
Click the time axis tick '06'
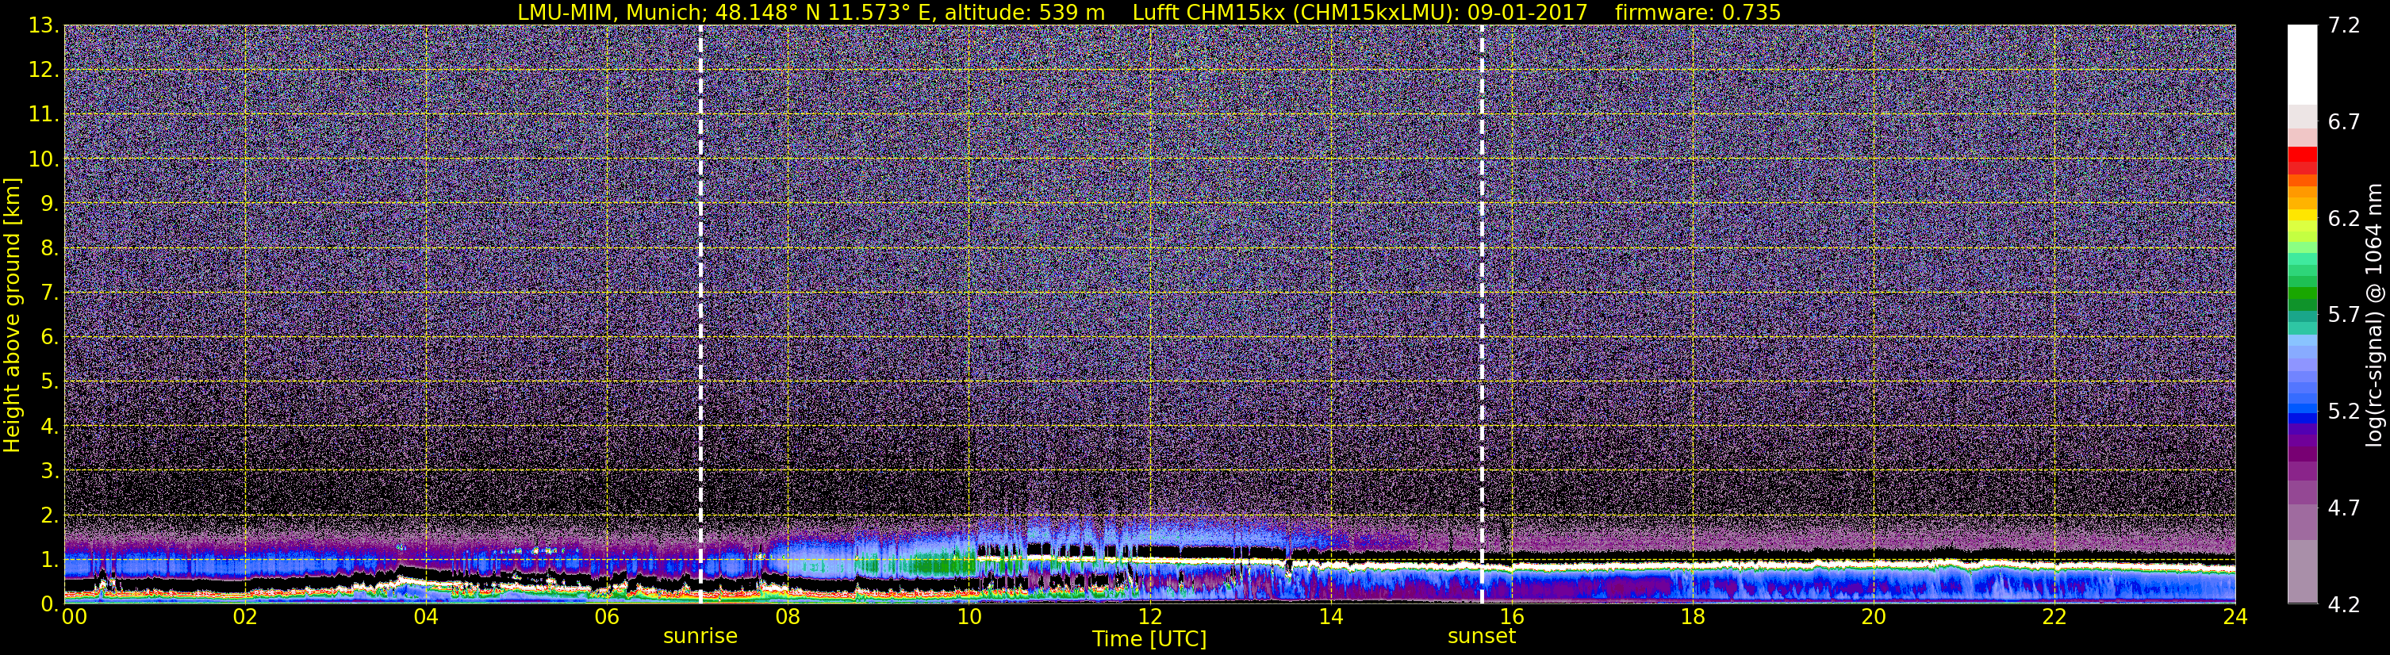[x=607, y=617]
